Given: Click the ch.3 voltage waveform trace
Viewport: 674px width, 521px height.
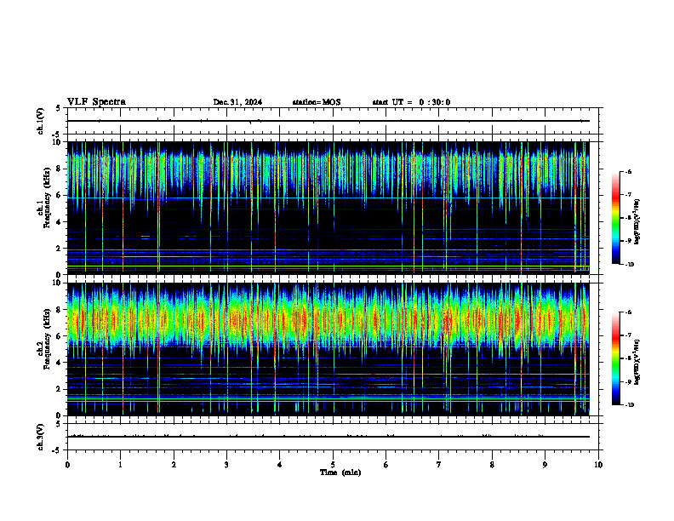Looking at the screenshot, I should pos(328,437).
